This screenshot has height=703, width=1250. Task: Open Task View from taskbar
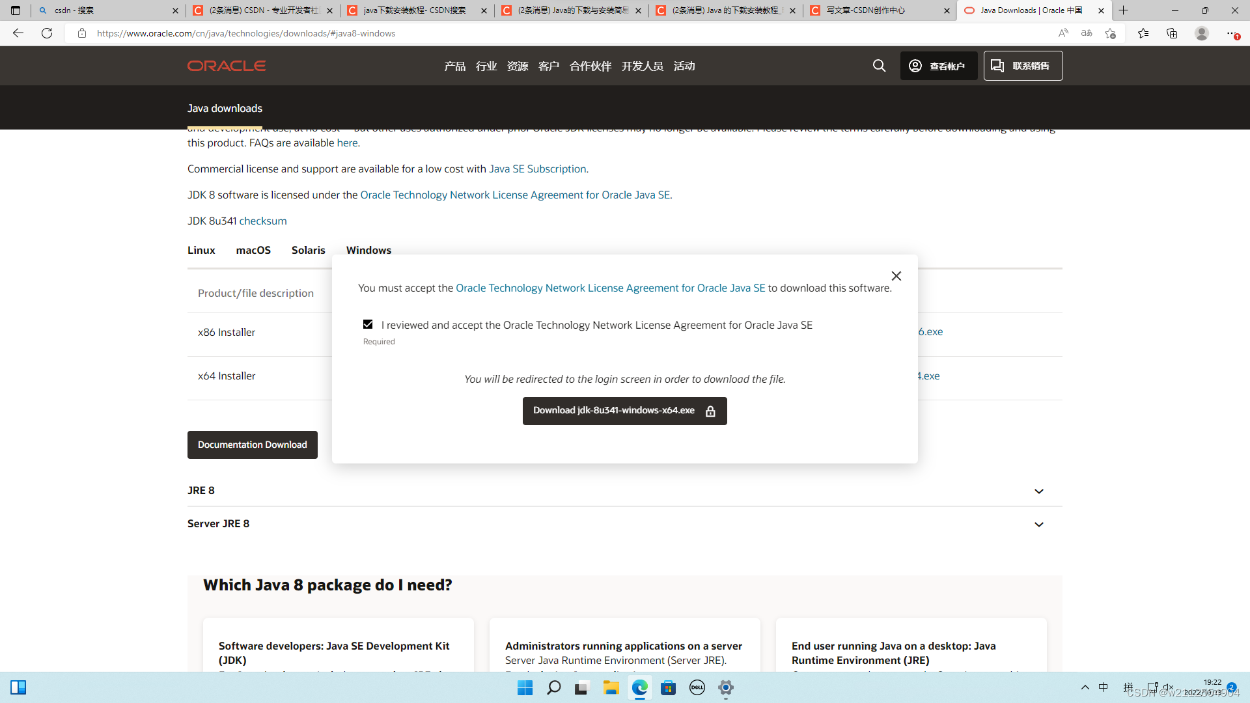click(x=581, y=687)
